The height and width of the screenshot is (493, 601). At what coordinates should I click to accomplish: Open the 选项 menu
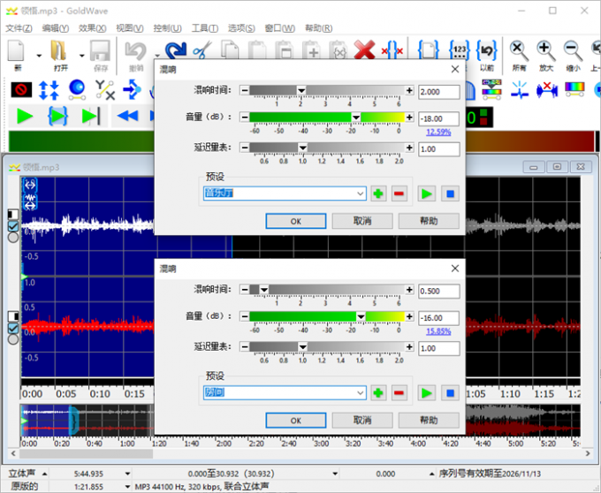[241, 28]
